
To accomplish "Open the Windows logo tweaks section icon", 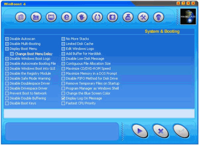I will tap(21, 17).
